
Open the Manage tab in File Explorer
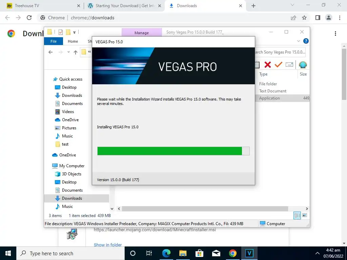click(x=142, y=33)
